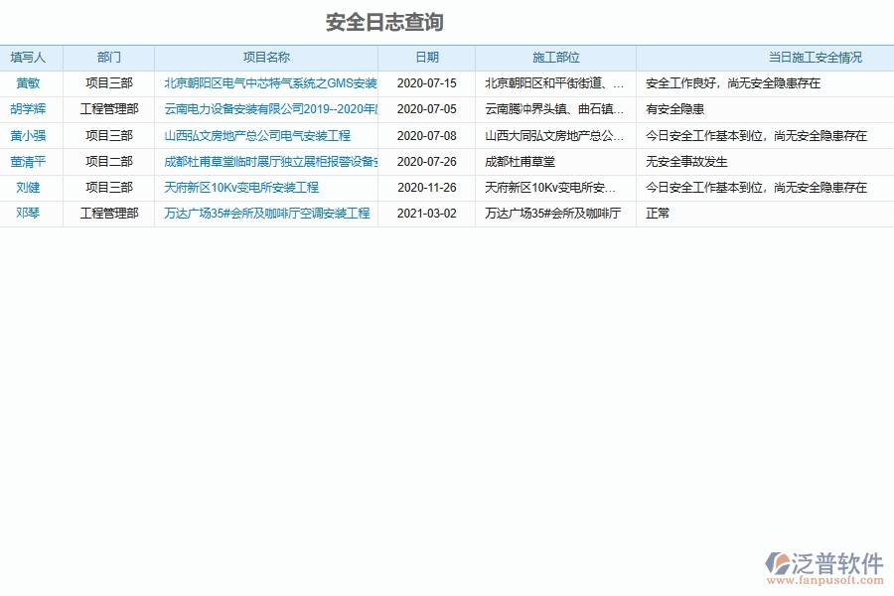Open filler 黄小强's profile link
The image size is (894, 596).
(32, 135)
